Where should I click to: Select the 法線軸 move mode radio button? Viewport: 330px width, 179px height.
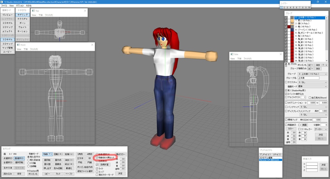tap(28, 166)
